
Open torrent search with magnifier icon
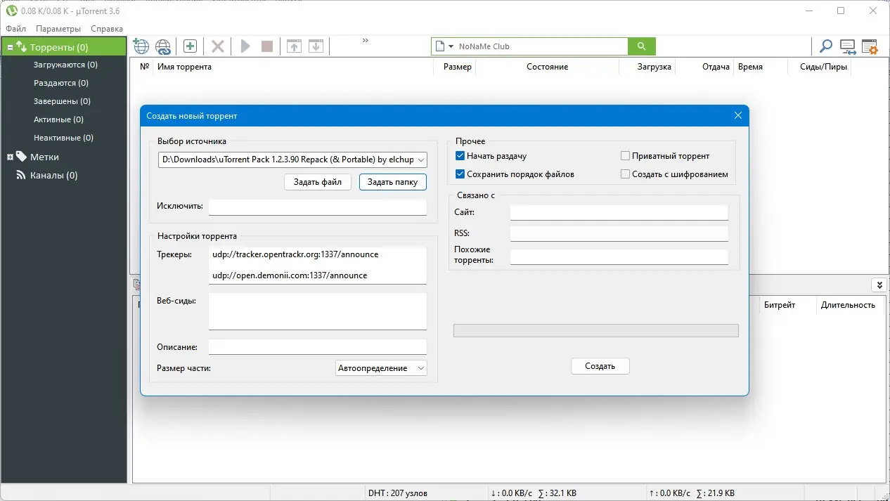tap(825, 46)
